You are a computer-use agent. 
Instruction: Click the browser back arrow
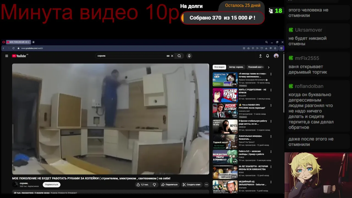tap(3, 48)
